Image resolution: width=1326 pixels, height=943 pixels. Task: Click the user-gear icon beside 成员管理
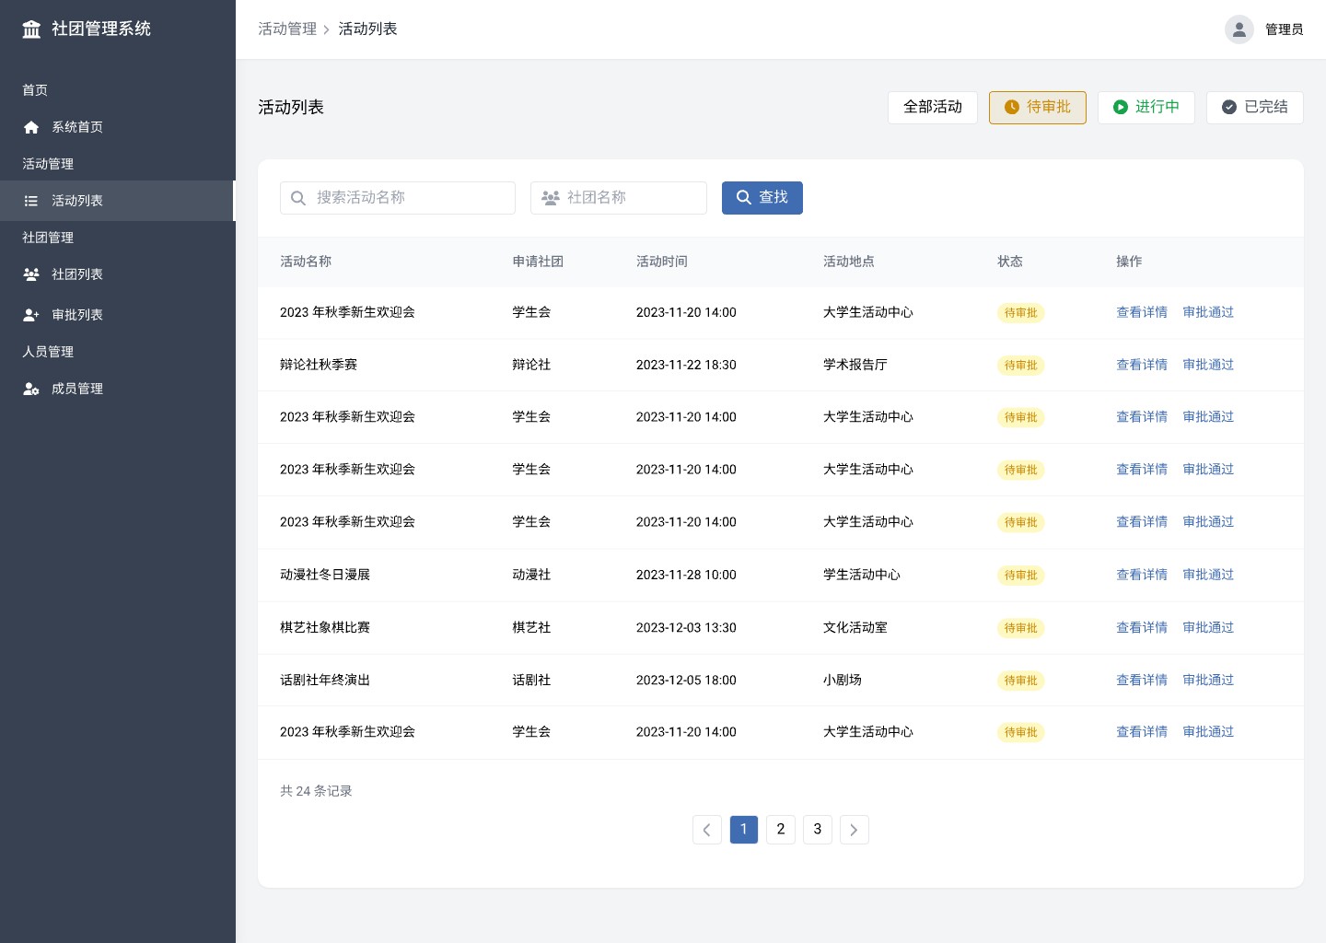point(31,389)
